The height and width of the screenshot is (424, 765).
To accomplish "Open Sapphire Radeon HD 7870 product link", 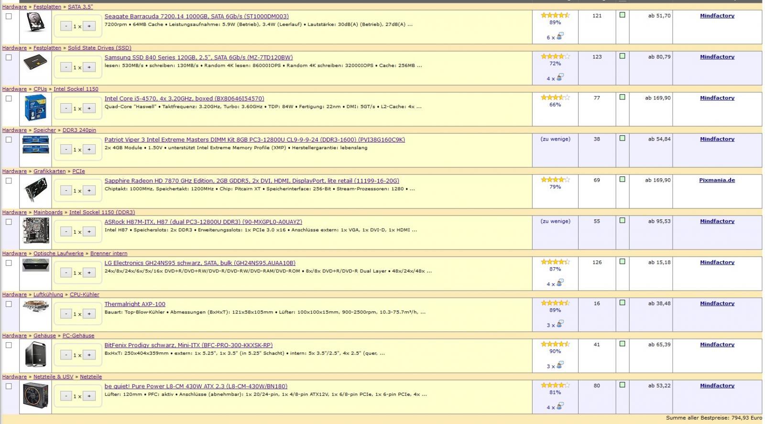I will (252, 181).
